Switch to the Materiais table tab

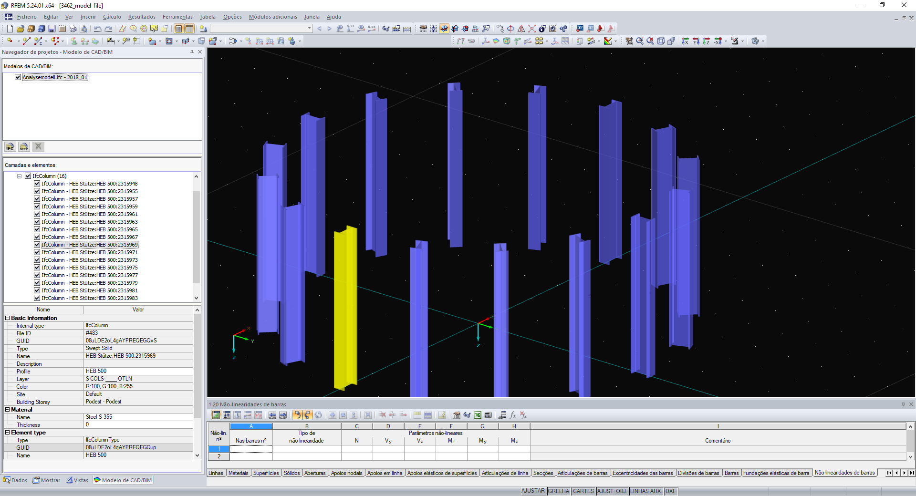pyautogui.click(x=238, y=473)
